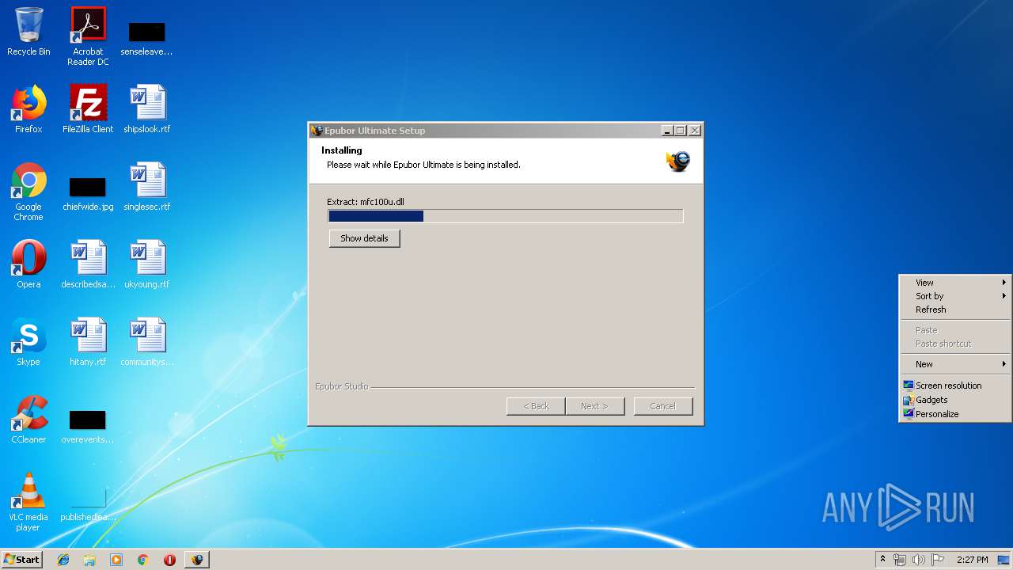This screenshot has height=570, width=1013.
Task: Close the Epubor setup window
Action: coord(695,131)
